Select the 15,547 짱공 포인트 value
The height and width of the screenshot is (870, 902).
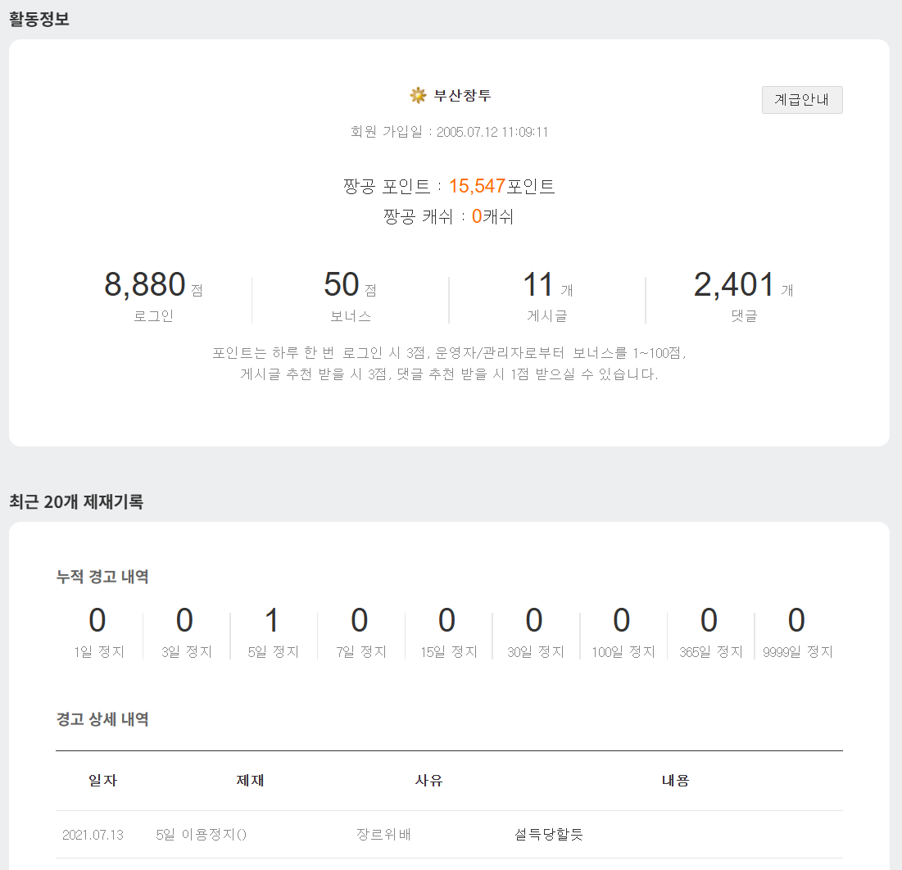[477, 187]
